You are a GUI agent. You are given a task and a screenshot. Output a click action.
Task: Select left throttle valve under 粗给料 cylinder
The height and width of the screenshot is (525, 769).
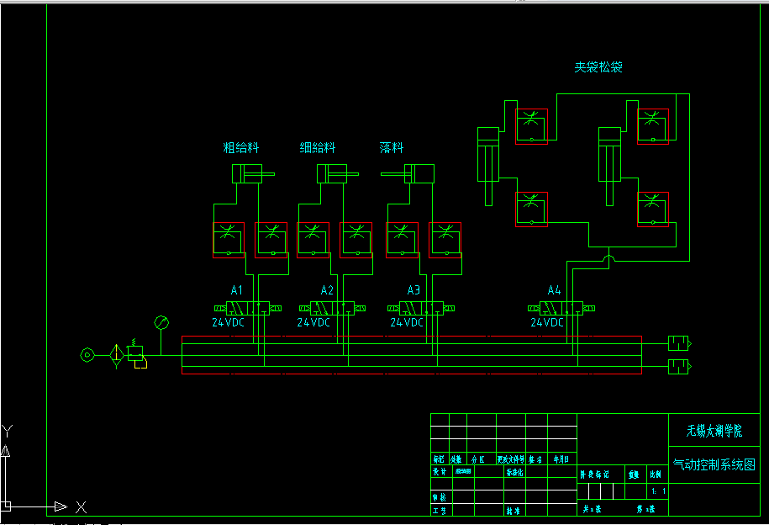tap(229, 240)
